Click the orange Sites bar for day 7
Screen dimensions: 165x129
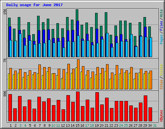coord(40,77)
